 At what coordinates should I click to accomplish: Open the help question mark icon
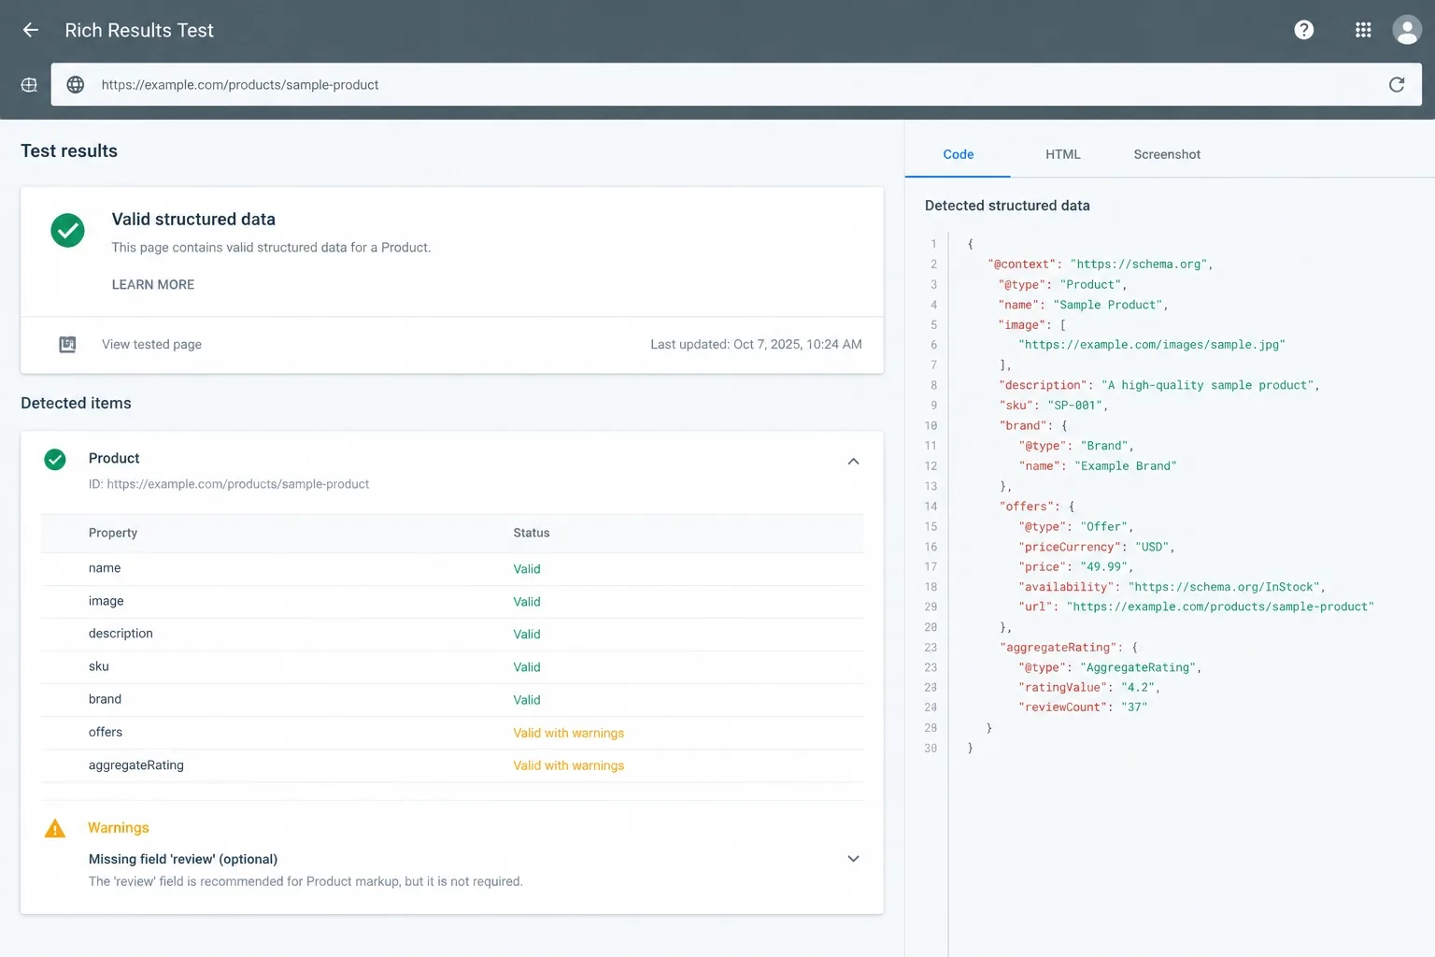(x=1304, y=30)
